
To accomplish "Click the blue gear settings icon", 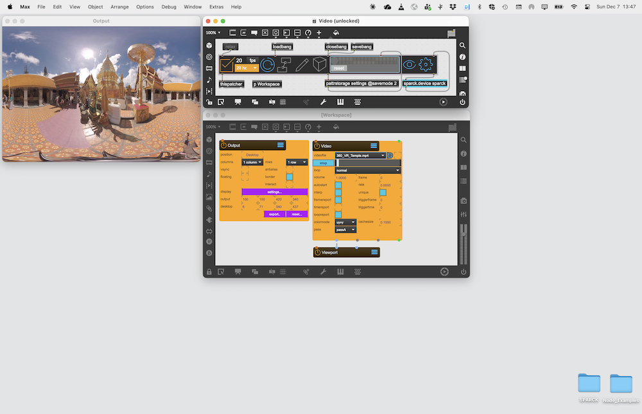I will pos(426,64).
